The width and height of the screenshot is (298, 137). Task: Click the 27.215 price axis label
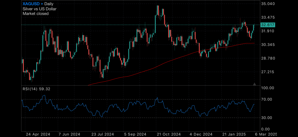point(267,72)
